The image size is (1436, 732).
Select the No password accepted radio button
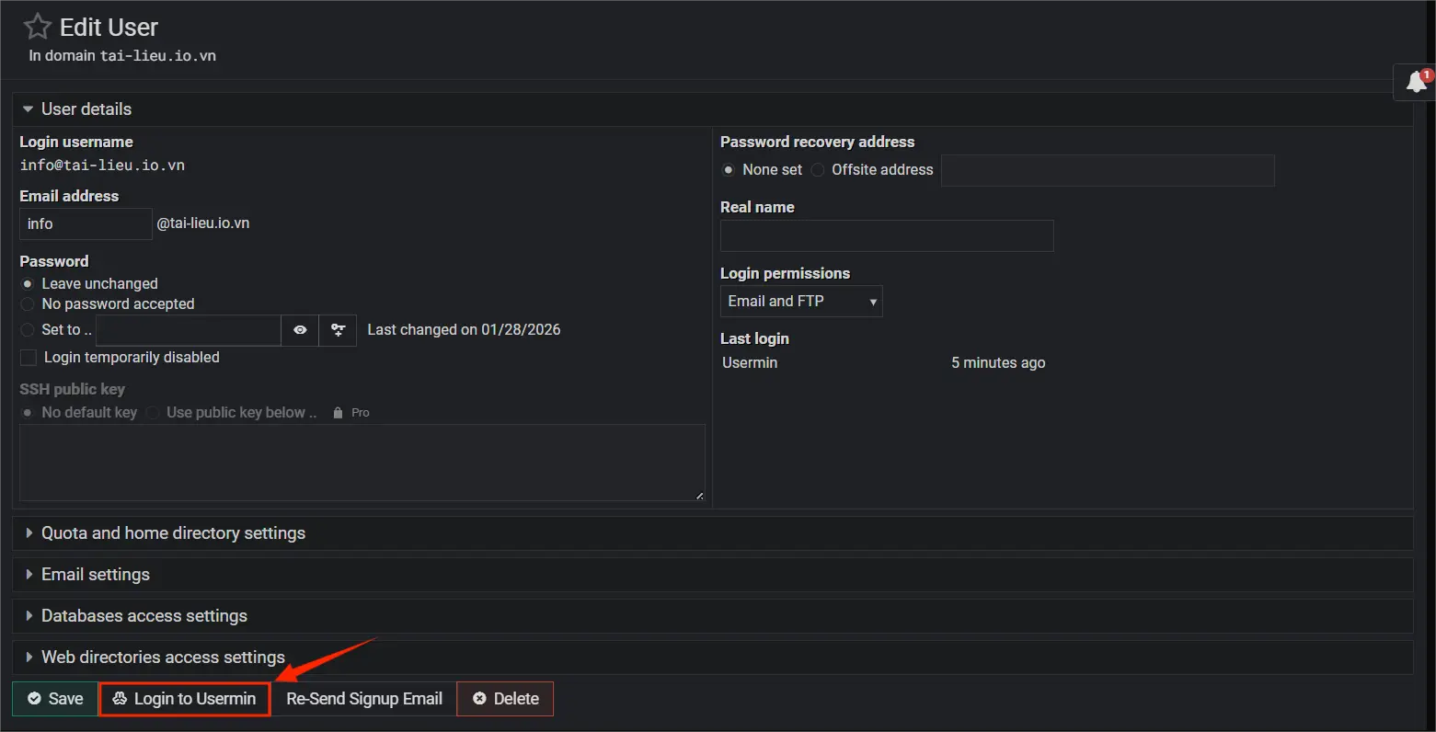pyautogui.click(x=27, y=303)
